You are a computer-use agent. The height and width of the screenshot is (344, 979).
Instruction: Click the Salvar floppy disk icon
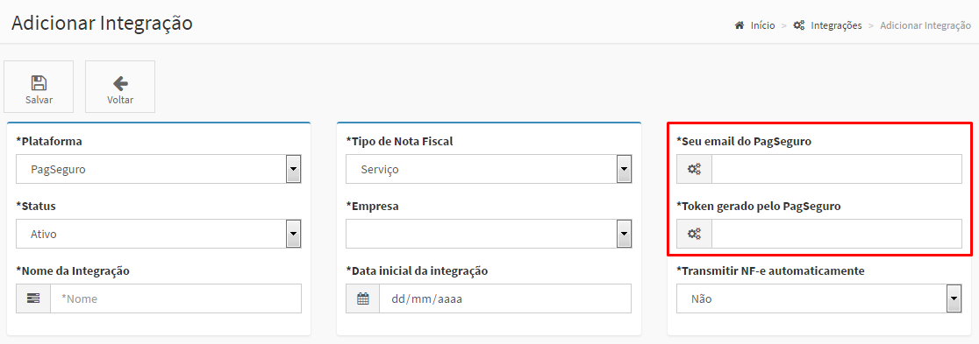(39, 83)
